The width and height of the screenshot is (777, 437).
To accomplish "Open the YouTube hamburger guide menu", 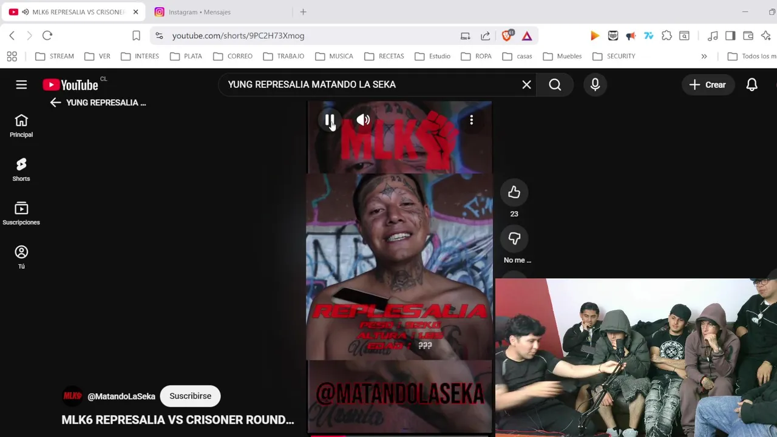I will (21, 84).
